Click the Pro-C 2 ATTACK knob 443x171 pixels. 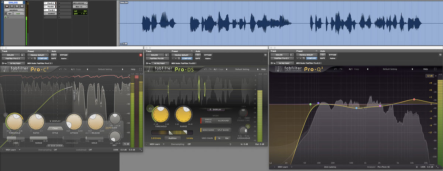74,122
